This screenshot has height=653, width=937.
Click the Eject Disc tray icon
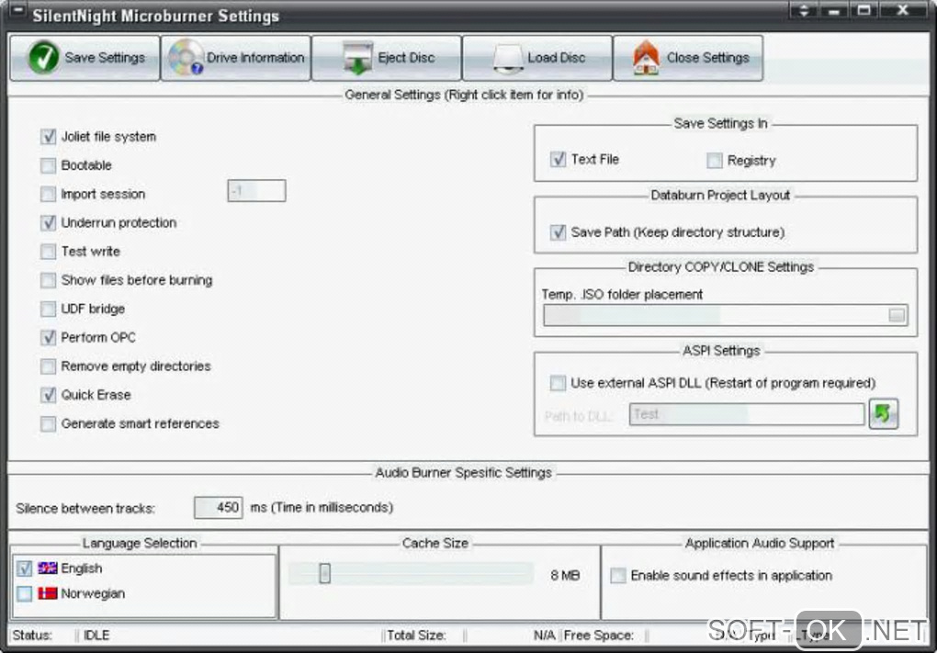click(357, 58)
